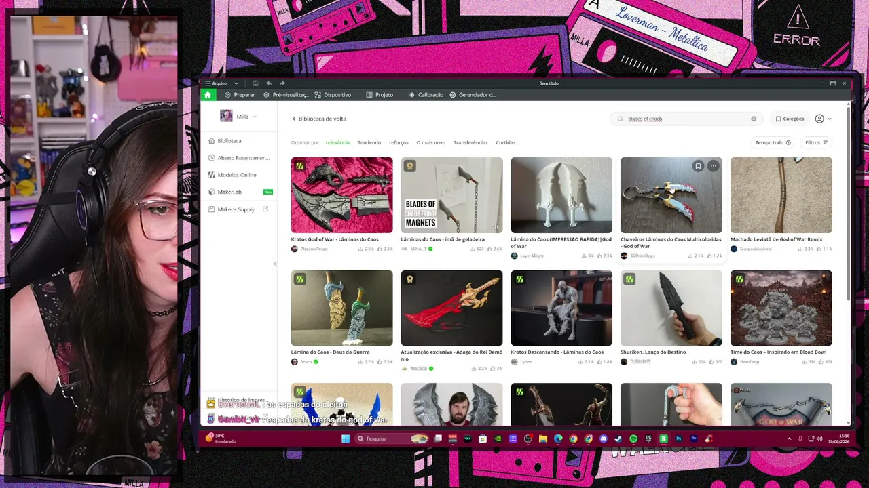Open Spotify from the taskbar

[633, 439]
